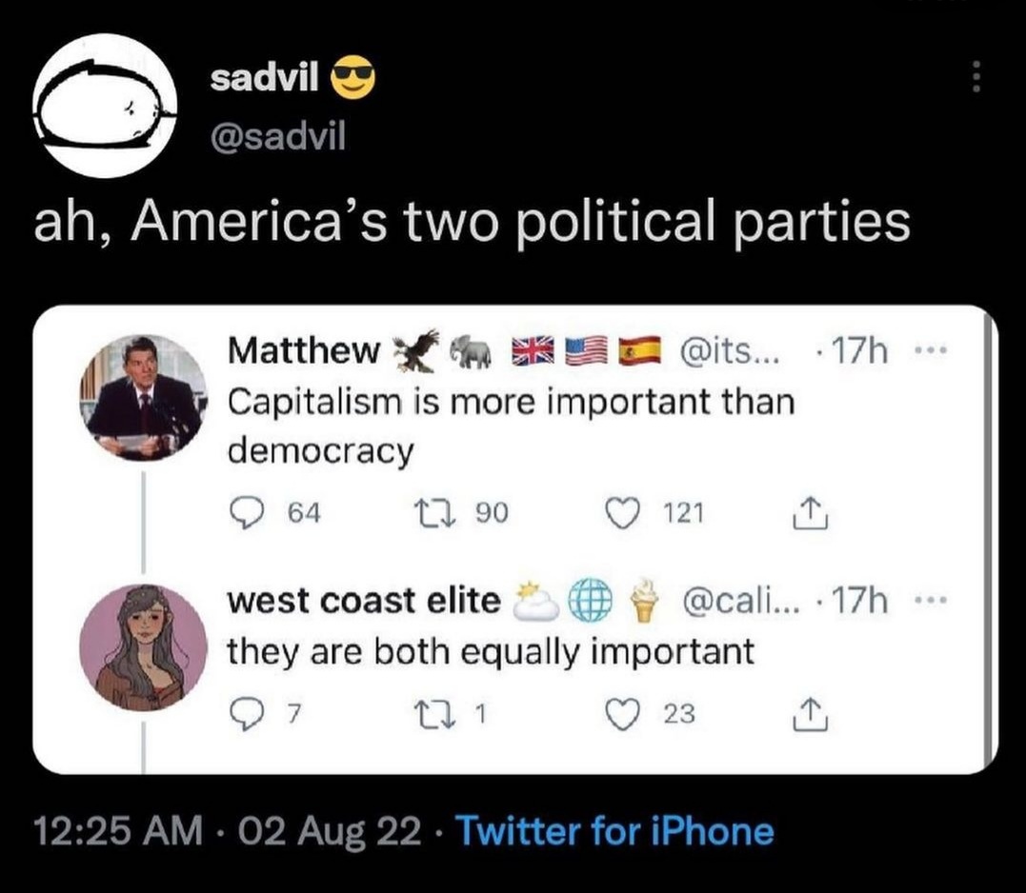
Task: Open more options on Matthew's tweet
Action: point(938,352)
